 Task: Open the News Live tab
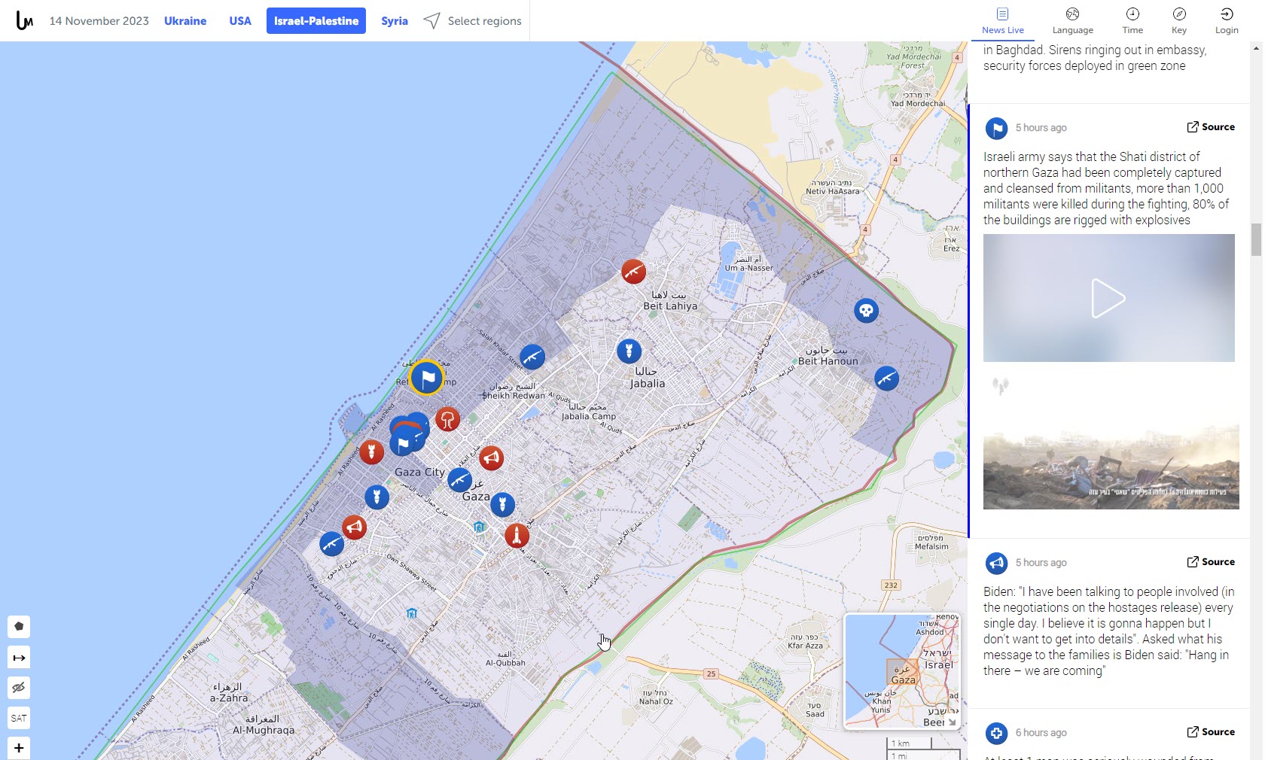tap(1002, 21)
